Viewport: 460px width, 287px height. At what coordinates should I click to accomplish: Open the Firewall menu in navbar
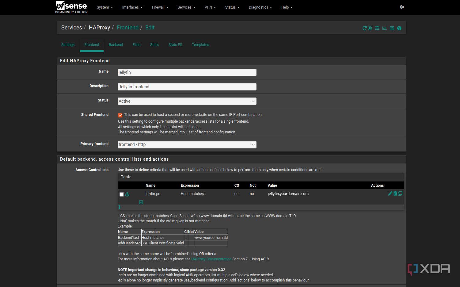coord(160,7)
